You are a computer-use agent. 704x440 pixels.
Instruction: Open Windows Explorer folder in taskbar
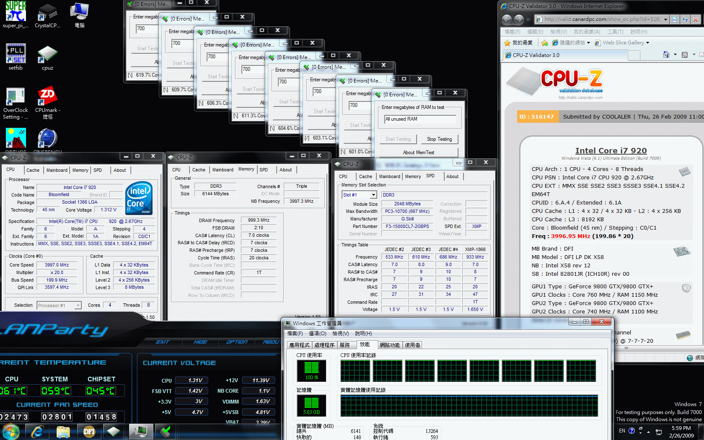click(63, 432)
